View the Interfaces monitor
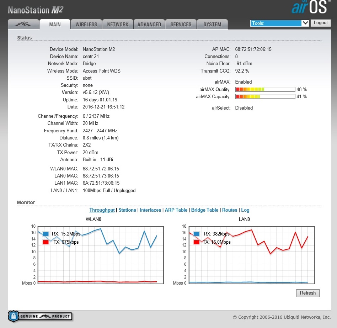 150,210
